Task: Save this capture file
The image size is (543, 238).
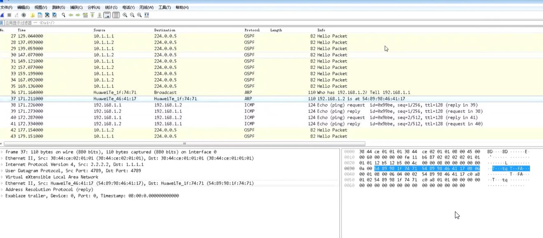Action: pyautogui.click(x=40, y=15)
